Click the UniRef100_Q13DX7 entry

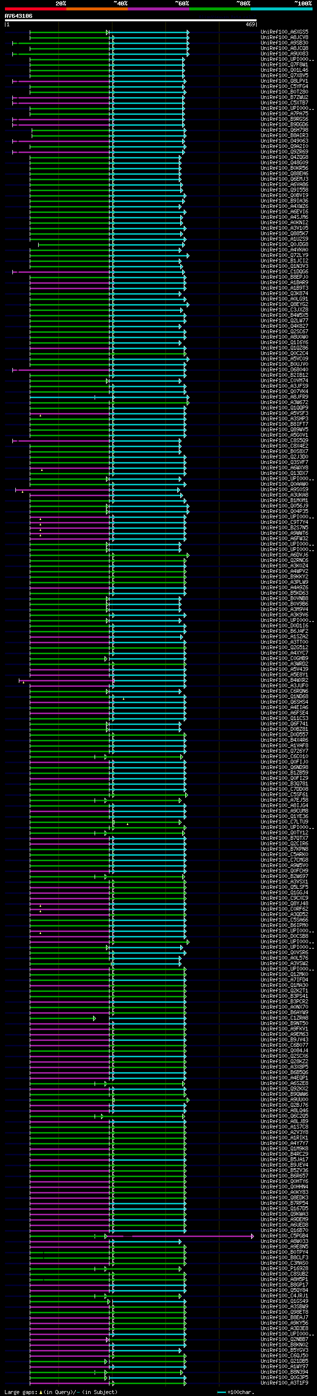[284, 473]
